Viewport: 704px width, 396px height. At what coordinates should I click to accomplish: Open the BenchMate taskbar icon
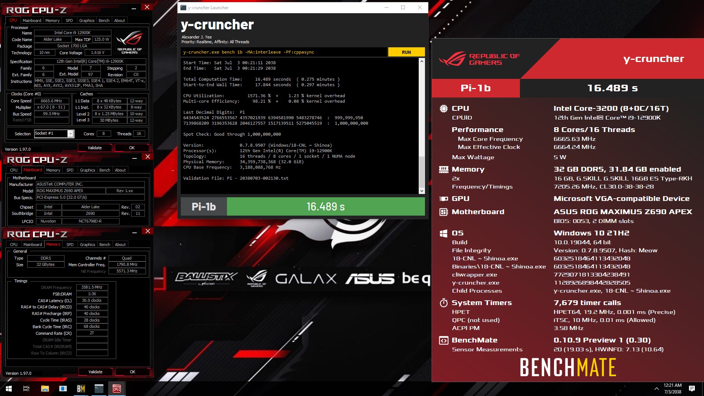[x=81, y=389]
